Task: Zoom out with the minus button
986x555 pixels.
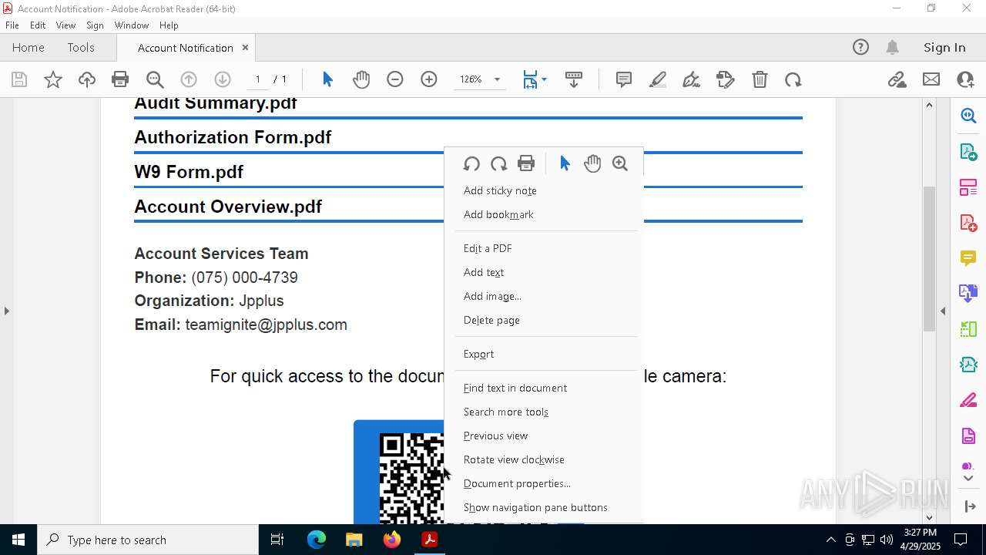Action: tap(395, 79)
